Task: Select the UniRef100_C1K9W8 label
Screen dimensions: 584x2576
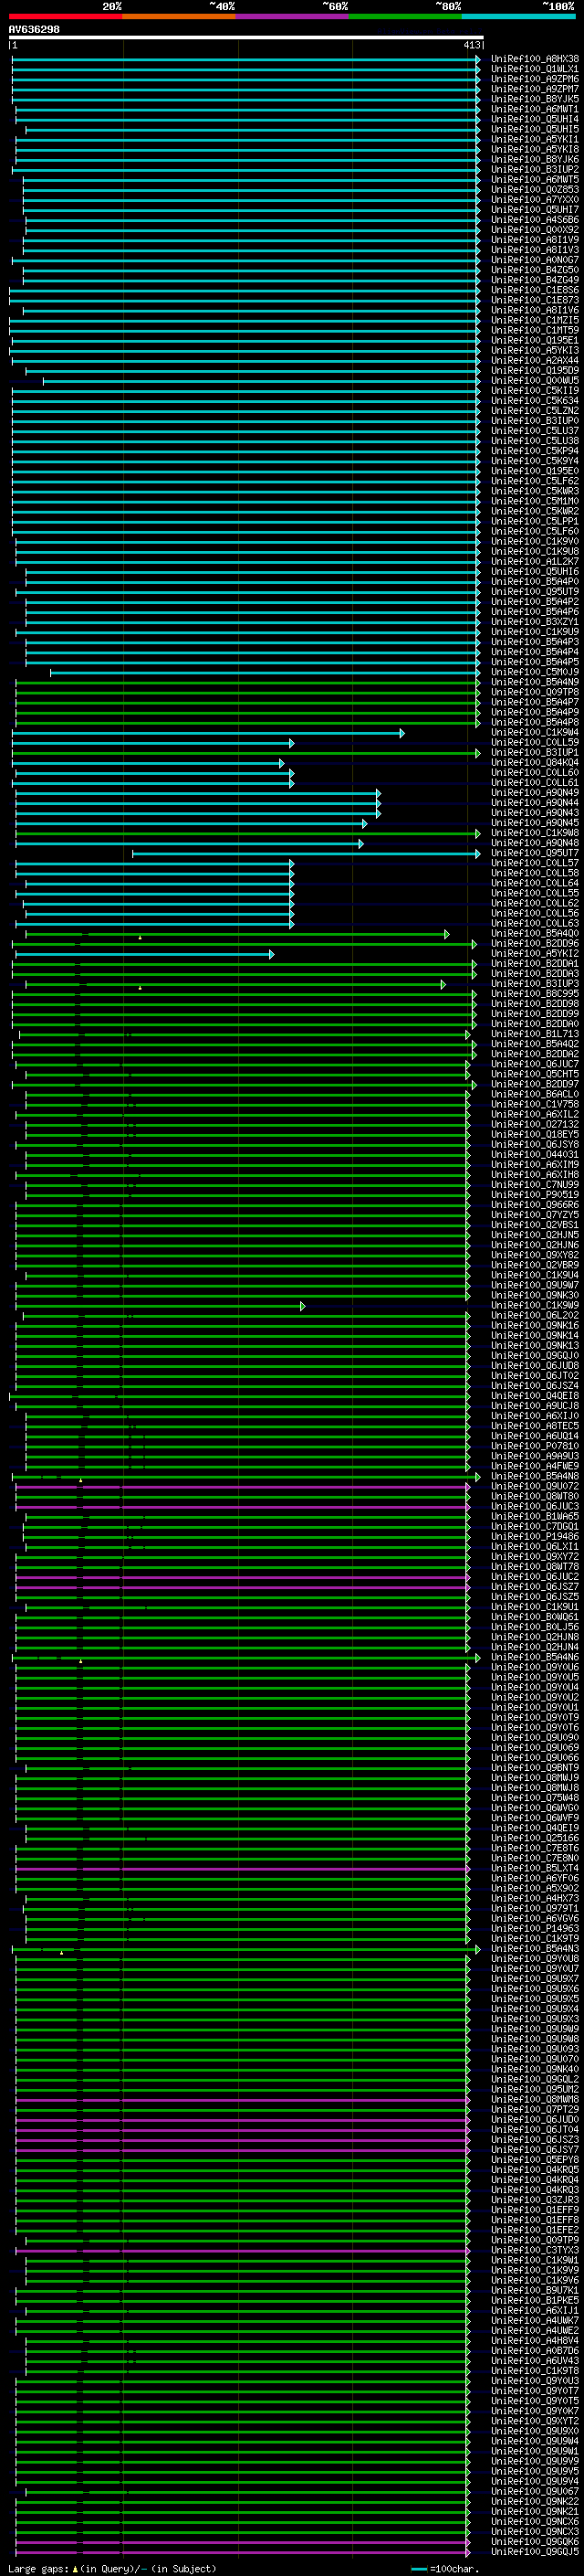Action: (x=534, y=832)
